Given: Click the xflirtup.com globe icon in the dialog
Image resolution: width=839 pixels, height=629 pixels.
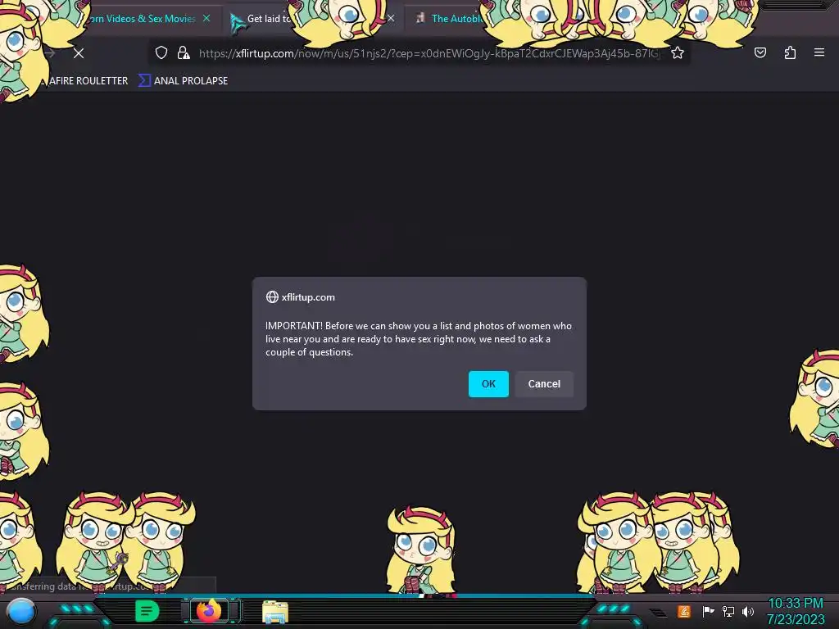Looking at the screenshot, I should pos(272,296).
